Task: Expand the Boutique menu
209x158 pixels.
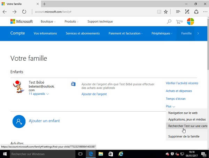Action: 48,22
